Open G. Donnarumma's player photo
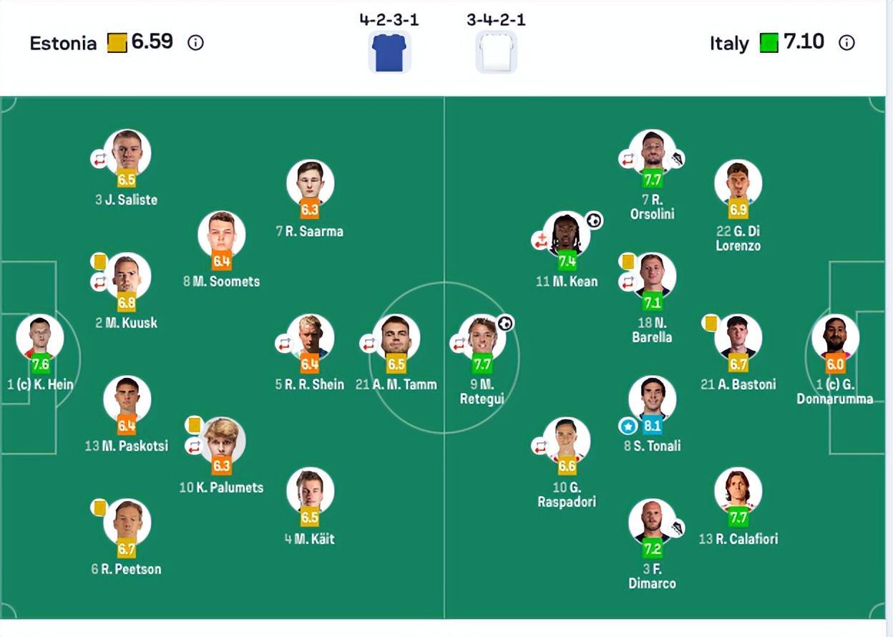The height and width of the screenshot is (637, 893). click(835, 336)
